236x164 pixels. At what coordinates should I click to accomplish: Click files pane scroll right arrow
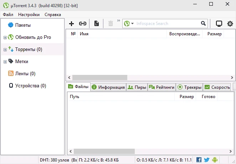(230, 152)
